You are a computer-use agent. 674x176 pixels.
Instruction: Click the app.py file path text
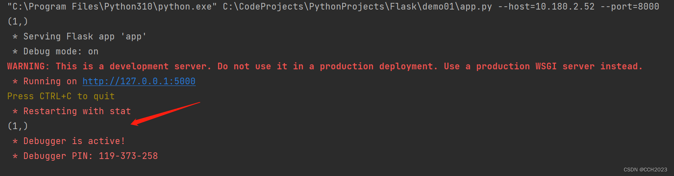[358, 7]
